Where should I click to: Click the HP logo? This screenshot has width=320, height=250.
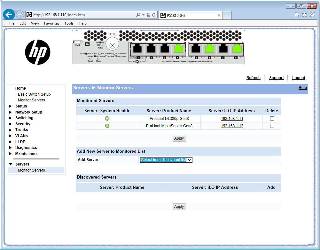pyautogui.click(x=37, y=52)
